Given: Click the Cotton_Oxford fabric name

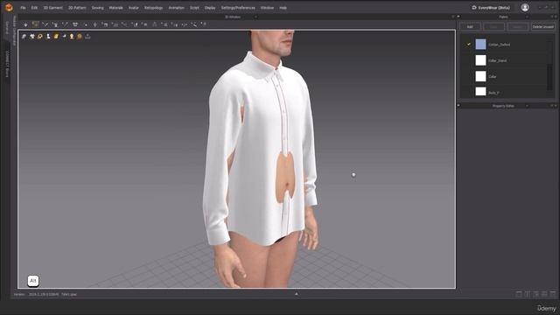Looking at the screenshot, I should 500,45.
